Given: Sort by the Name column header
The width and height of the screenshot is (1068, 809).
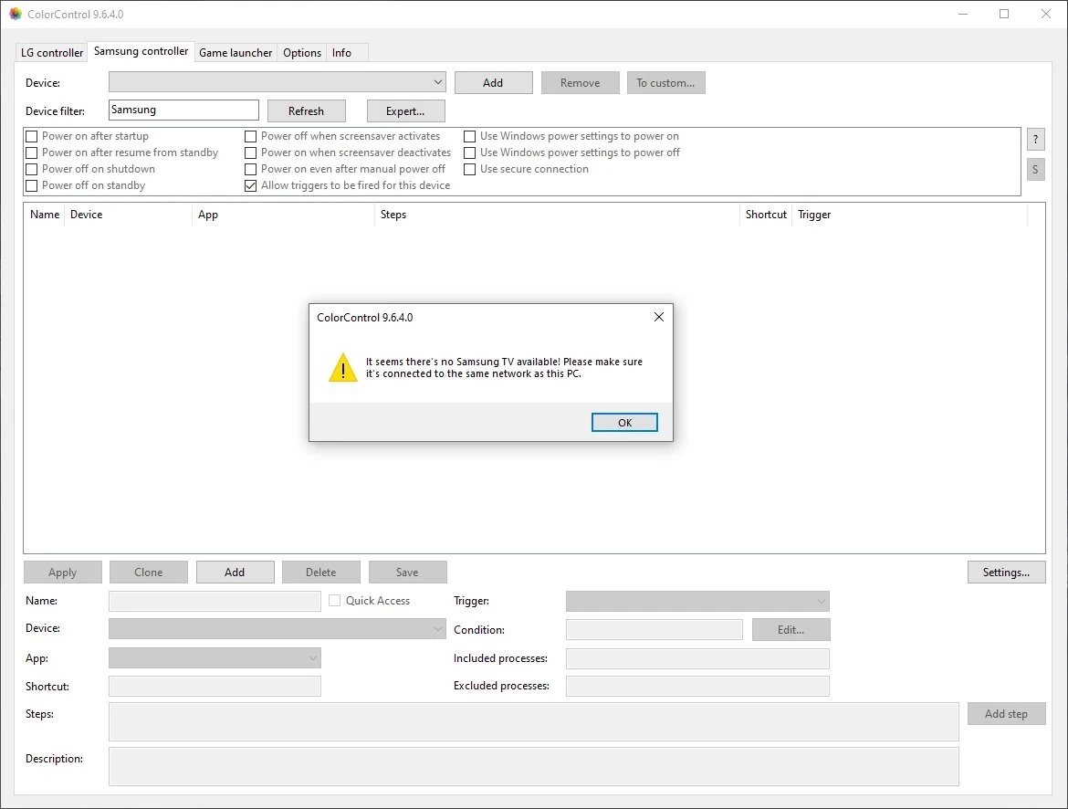Looking at the screenshot, I should coord(45,214).
